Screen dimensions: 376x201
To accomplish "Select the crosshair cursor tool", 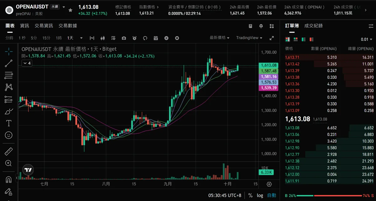I will coord(9,51).
